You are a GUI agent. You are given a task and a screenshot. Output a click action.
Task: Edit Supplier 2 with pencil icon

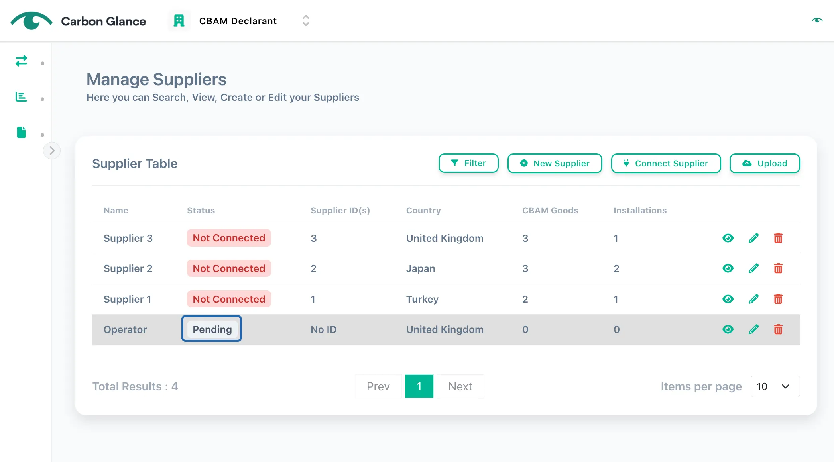753,268
